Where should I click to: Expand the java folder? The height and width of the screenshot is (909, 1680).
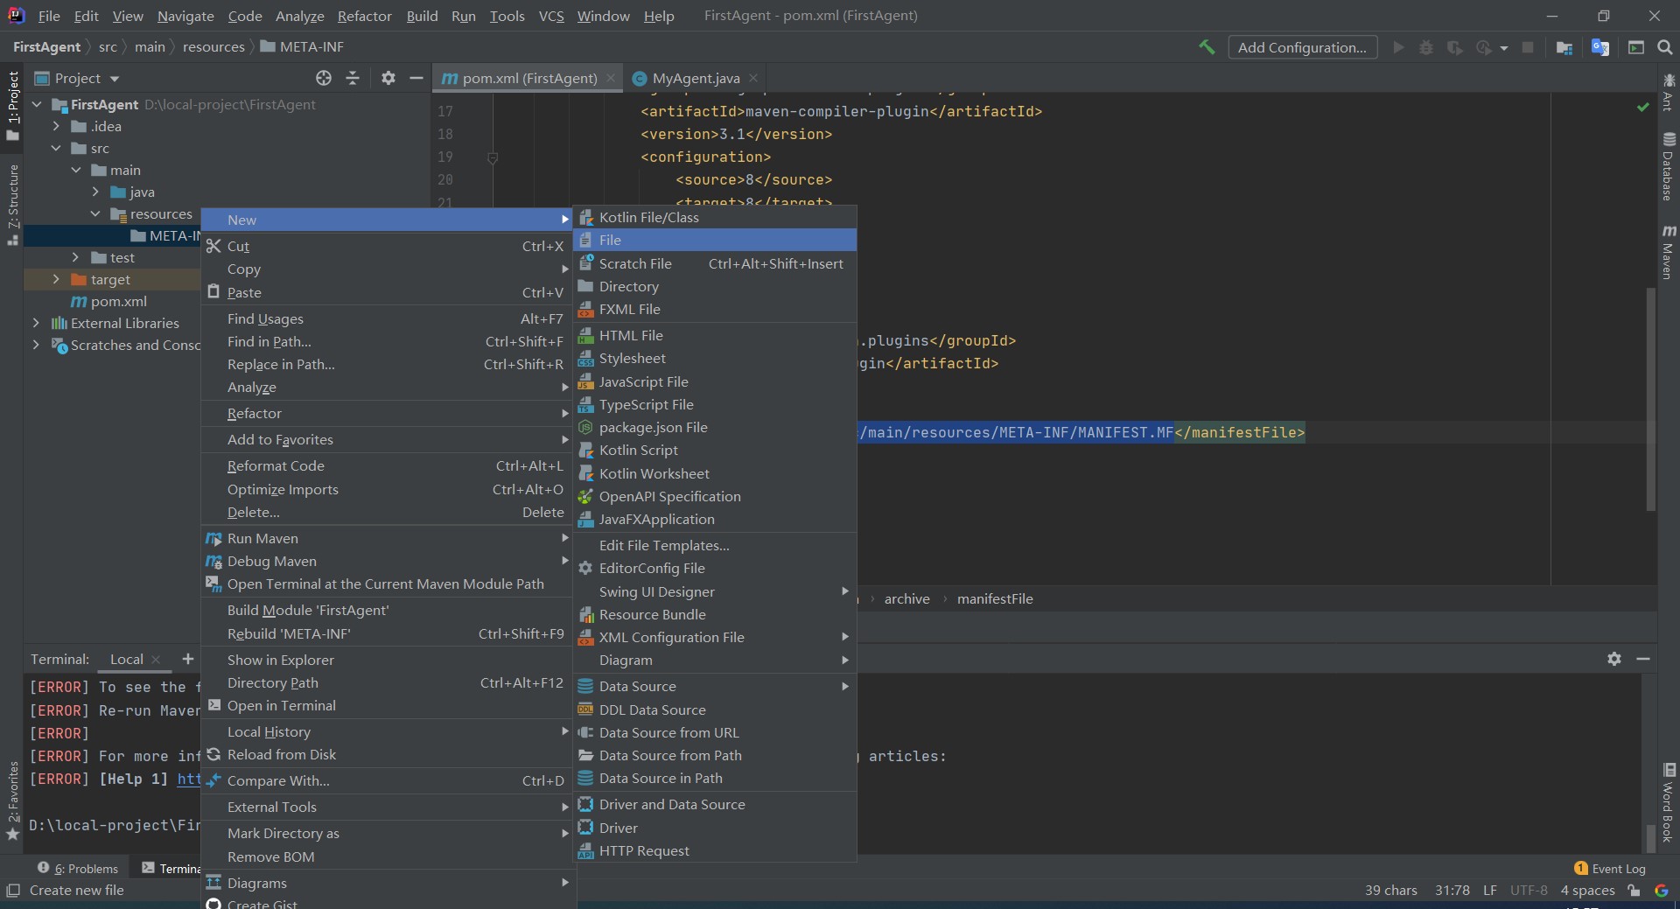pos(96,192)
